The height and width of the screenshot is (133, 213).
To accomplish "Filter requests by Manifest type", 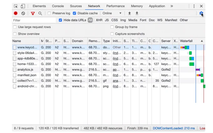I will [x=171, y=20].
